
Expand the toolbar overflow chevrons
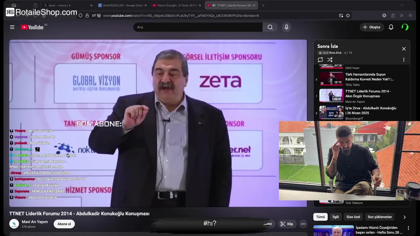401,15
